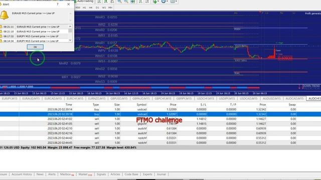This screenshot has width=321, height=180.
Task: Sort trades by the Swap column header
Action: [292, 104]
